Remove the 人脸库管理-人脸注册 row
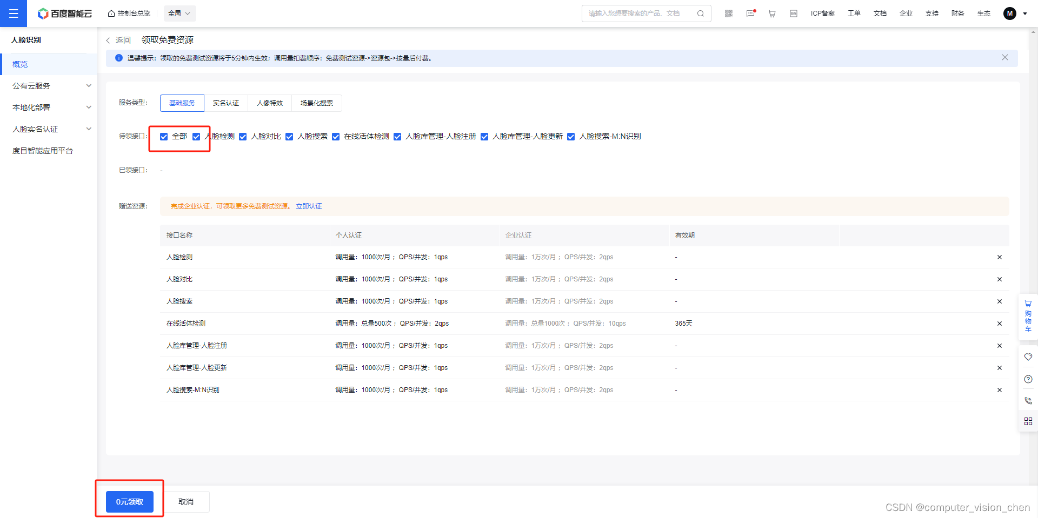The width and height of the screenshot is (1038, 518). point(1000,346)
